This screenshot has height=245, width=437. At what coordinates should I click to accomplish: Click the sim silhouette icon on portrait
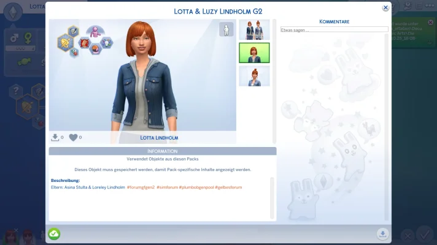pyautogui.click(x=226, y=29)
